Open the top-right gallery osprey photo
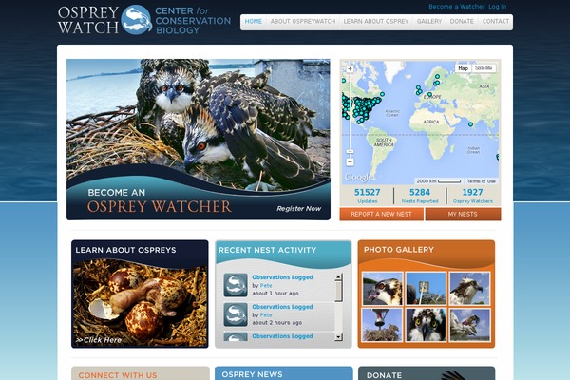Screen dimensions: 570x380 tap(469, 289)
